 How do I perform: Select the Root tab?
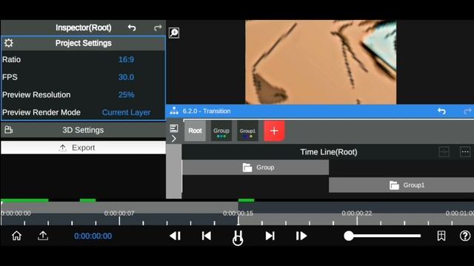(195, 131)
